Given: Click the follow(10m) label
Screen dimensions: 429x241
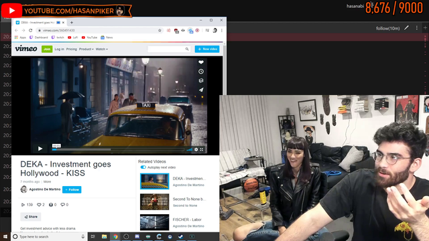Looking at the screenshot, I should (387, 28).
